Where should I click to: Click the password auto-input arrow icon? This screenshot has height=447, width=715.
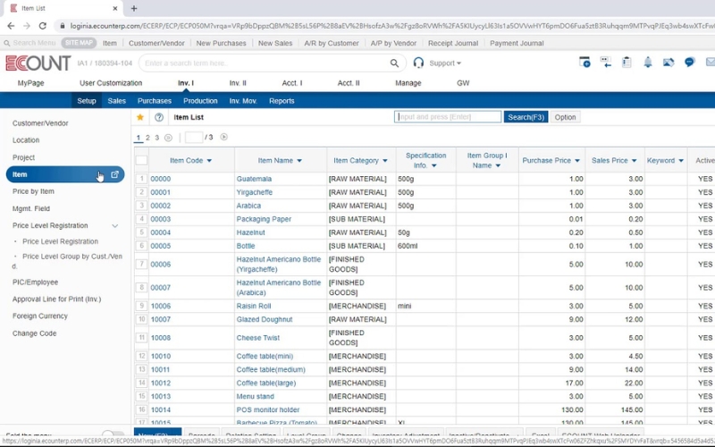point(606,63)
